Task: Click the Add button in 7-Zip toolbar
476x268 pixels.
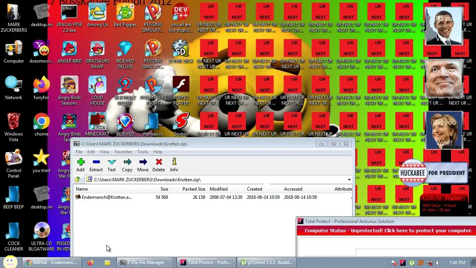Action: pyautogui.click(x=80, y=165)
